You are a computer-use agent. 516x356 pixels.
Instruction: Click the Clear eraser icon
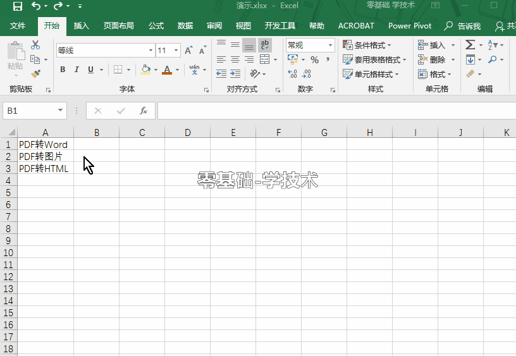click(x=470, y=74)
